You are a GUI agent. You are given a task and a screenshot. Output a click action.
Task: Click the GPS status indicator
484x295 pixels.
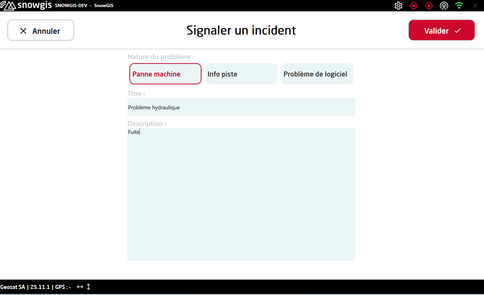[63, 287]
